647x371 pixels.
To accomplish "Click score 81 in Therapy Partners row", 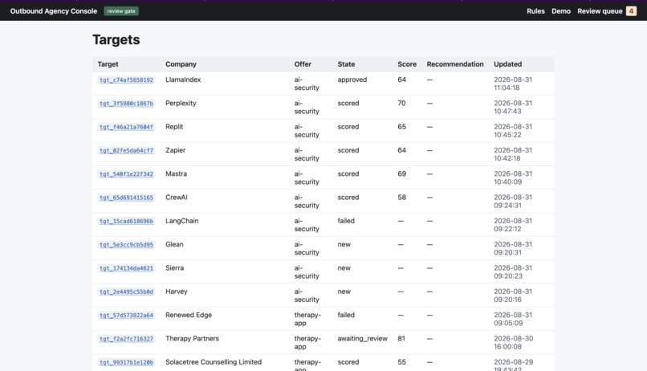I will pyautogui.click(x=401, y=338).
